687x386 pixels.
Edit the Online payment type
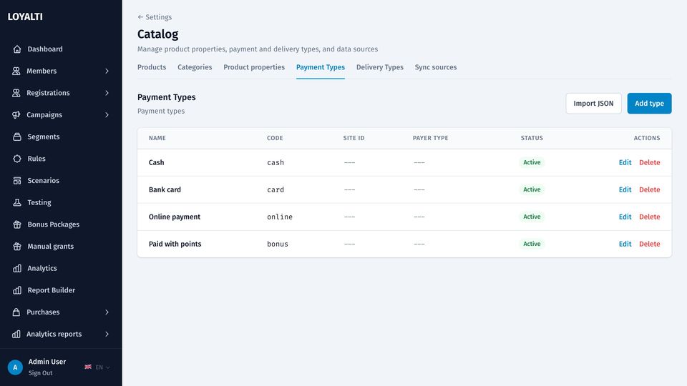(625, 217)
